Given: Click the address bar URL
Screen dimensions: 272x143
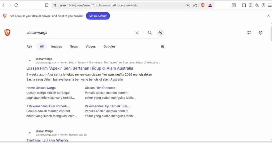Looking at the screenshot, I should coord(98,5).
